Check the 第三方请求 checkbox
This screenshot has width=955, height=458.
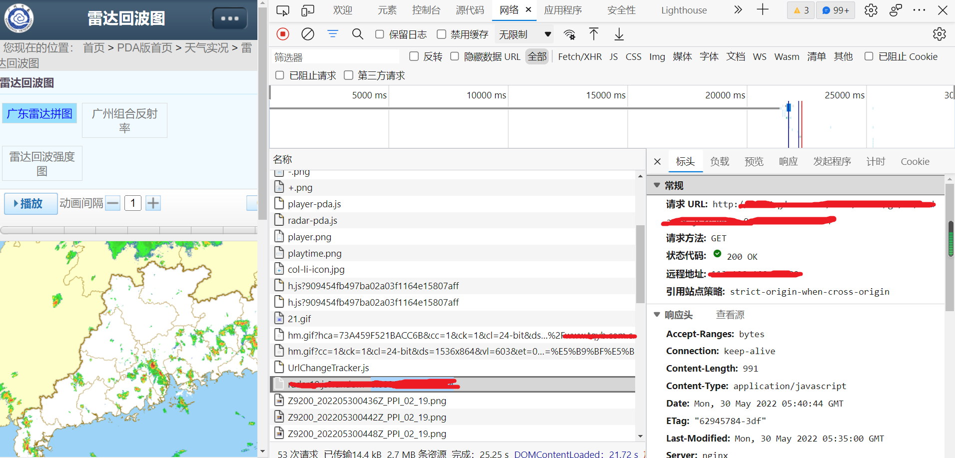[348, 75]
